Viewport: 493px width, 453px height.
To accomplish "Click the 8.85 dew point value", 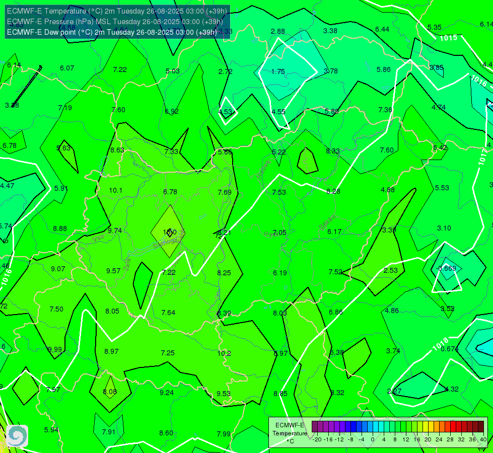I will [x=280, y=394].
